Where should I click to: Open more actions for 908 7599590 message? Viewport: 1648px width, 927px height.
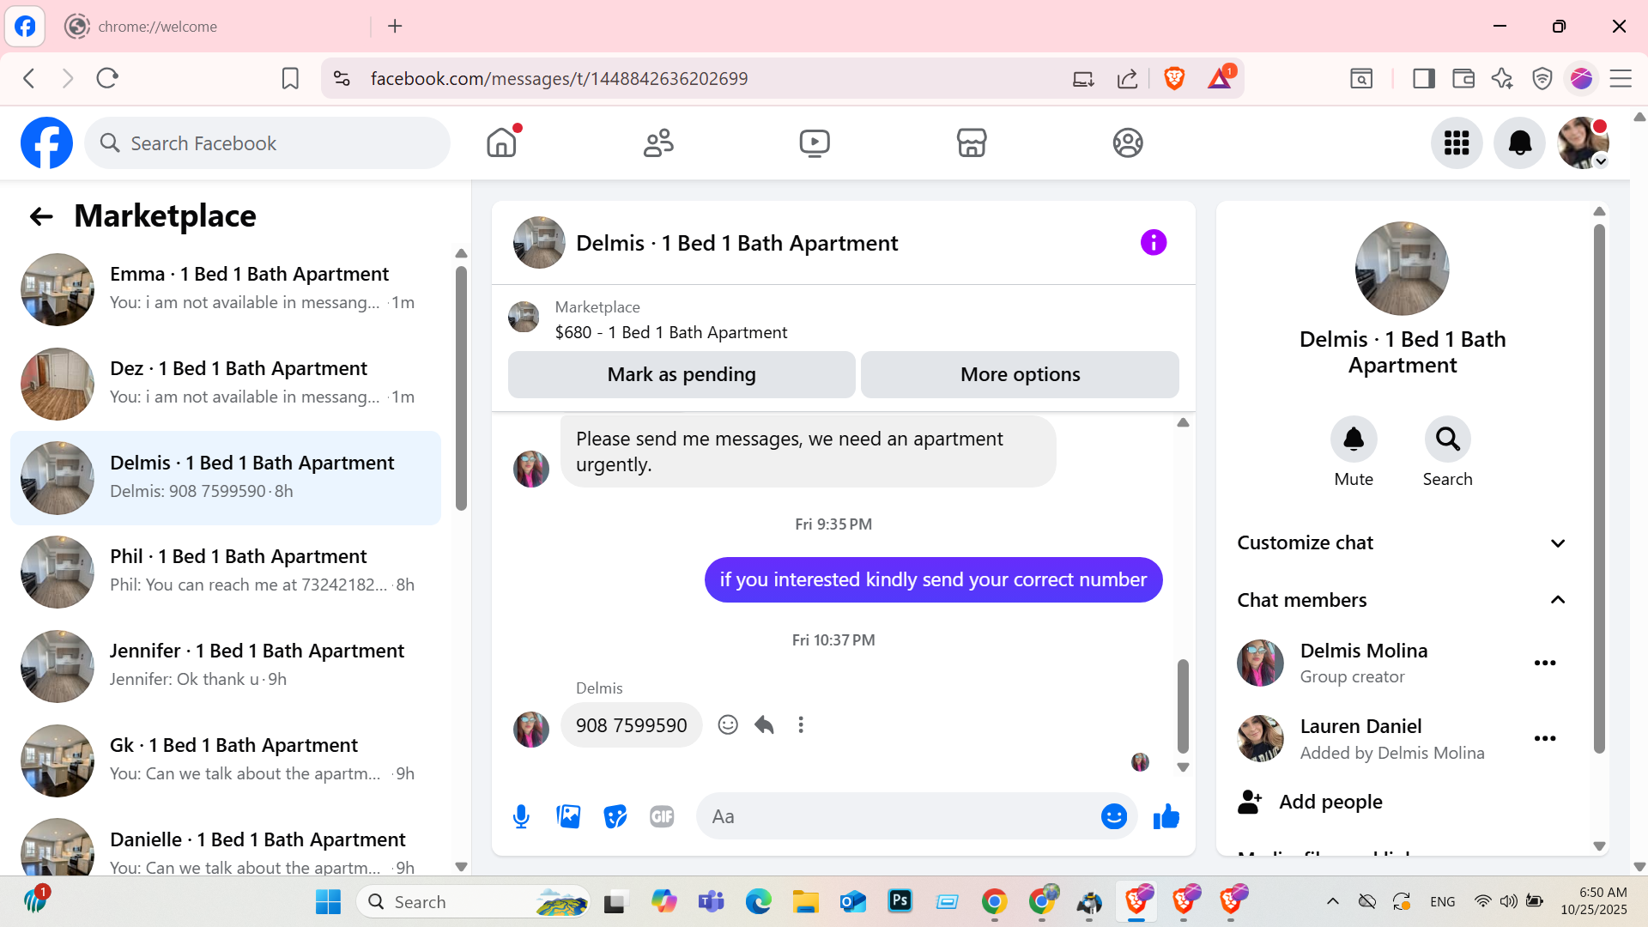(x=801, y=725)
